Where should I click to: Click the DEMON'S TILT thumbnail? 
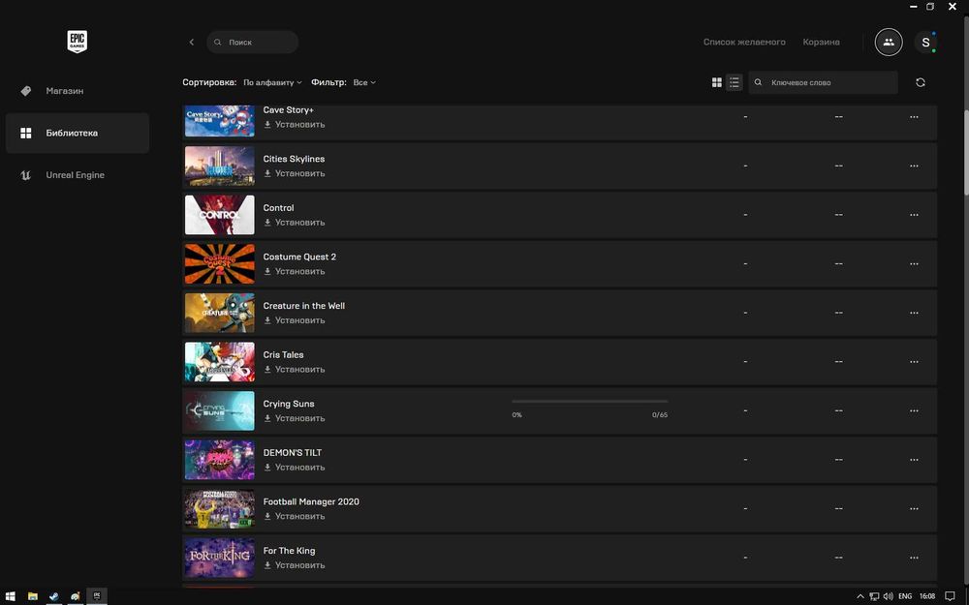pos(219,459)
